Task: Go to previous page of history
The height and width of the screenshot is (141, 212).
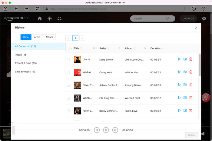Action: (x=68, y=38)
